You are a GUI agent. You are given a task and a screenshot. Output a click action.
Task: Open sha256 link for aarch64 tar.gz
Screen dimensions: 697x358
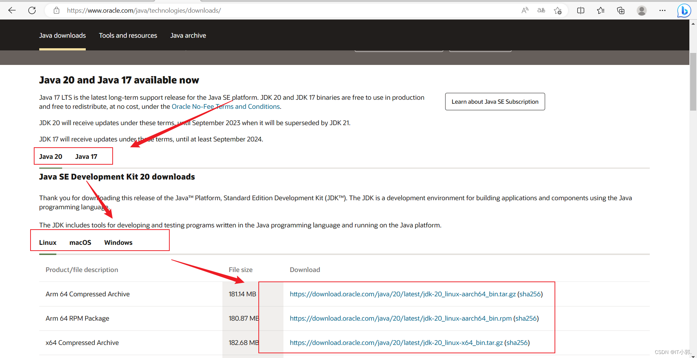point(530,294)
